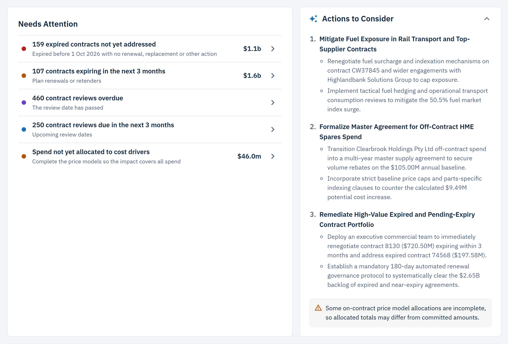Click purple status dot for reviews overdue
The width and height of the screenshot is (508, 344).
pyautogui.click(x=24, y=103)
